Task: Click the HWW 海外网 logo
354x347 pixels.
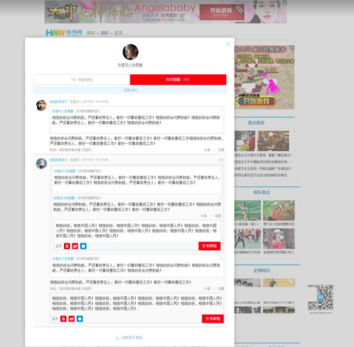Action: (64, 33)
